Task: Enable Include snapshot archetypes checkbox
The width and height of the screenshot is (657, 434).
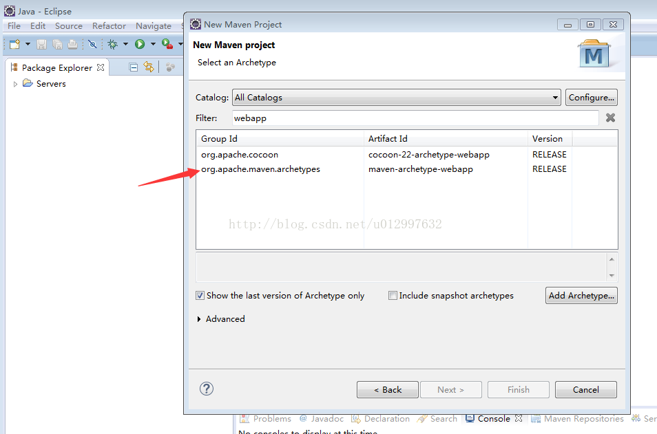Action: (393, 296)
